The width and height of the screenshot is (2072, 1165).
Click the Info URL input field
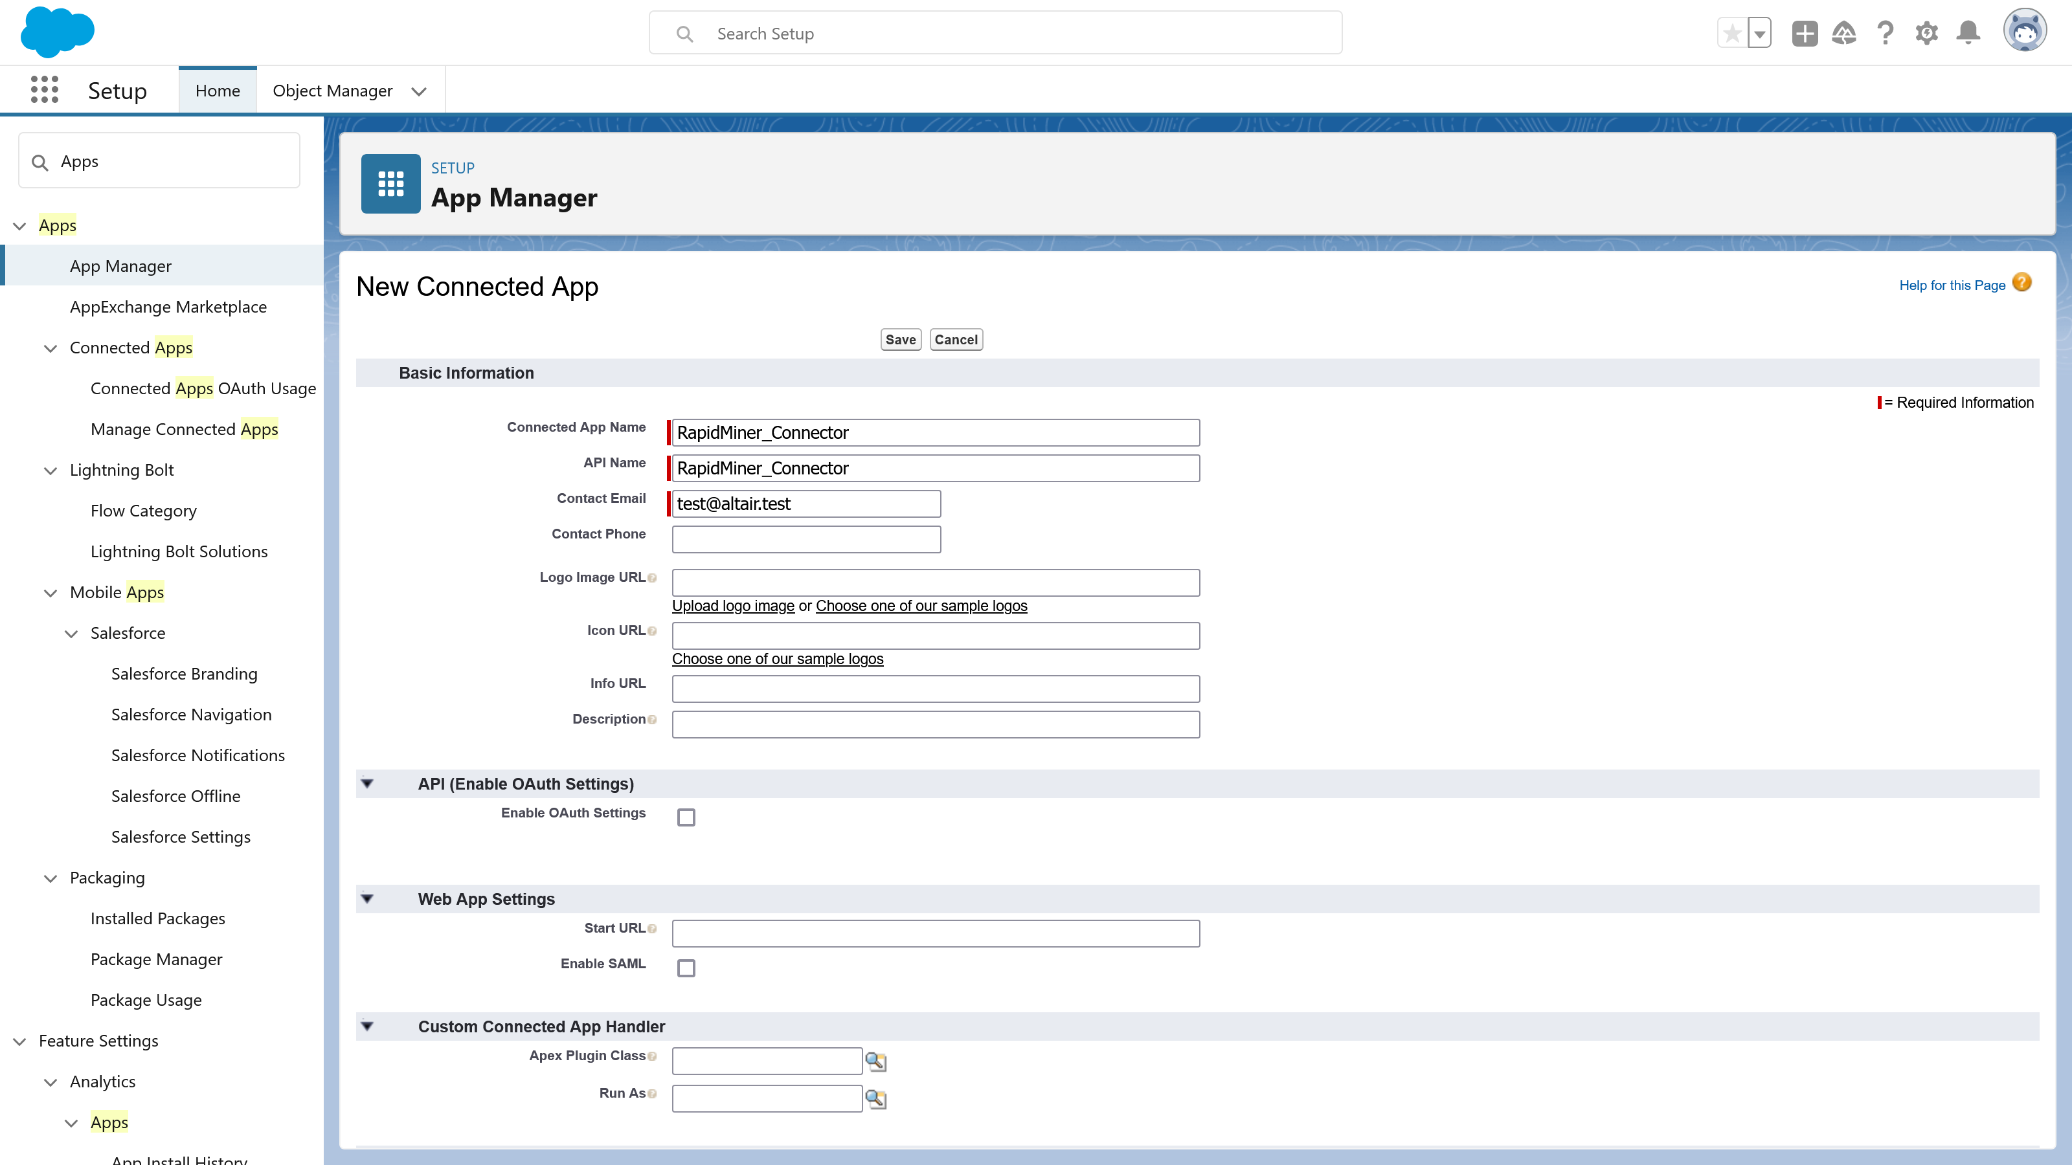pos(936,688)
